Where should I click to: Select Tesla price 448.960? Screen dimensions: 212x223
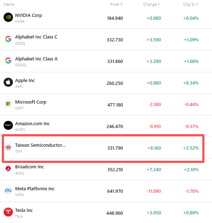114,213
